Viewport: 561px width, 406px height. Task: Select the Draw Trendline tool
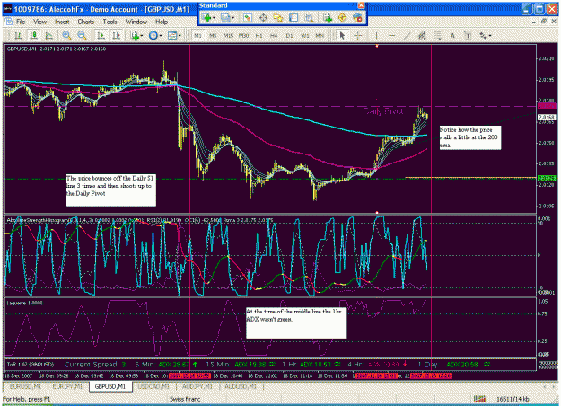407,35
